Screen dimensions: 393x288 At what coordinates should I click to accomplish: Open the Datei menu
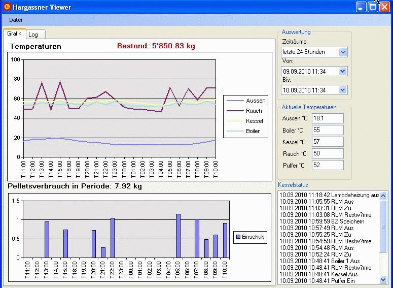(x=16, y=19)
